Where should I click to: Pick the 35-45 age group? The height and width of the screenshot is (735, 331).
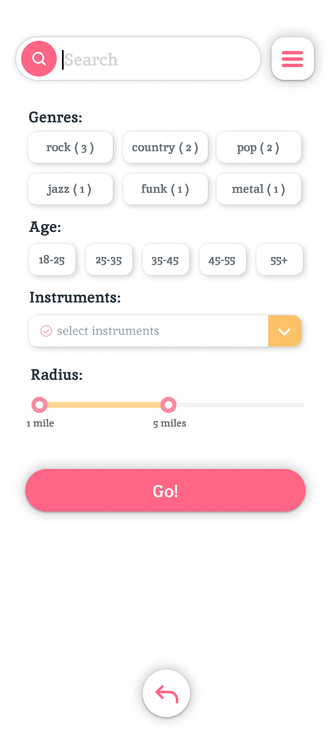click(x=165, y=260)
